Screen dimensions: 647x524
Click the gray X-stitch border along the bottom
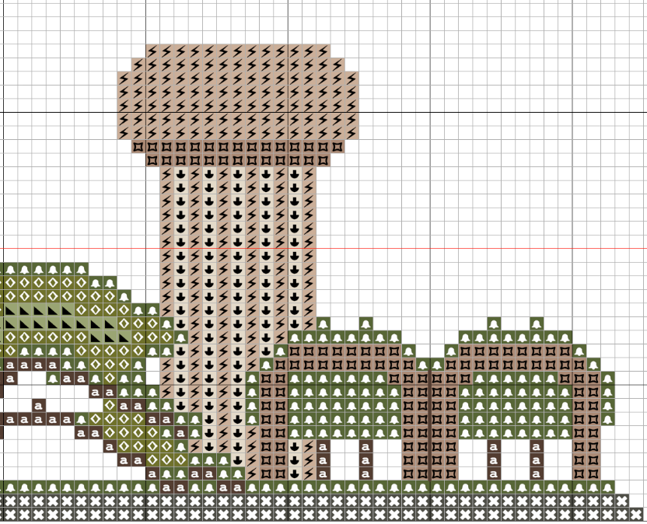(311, 507)
